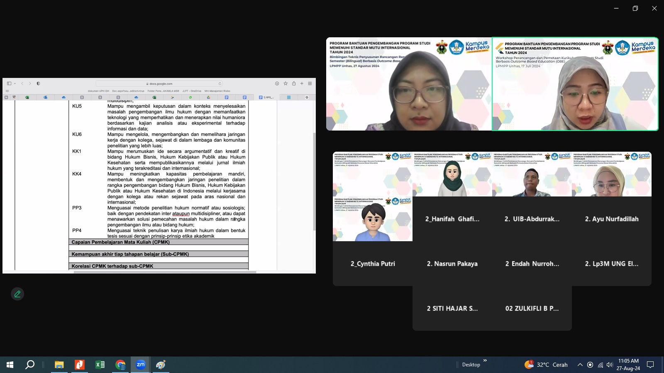664x373 pixels.
Task: Open the "JLPT - OneDrive" bookmark
Action: pyautogui.click(x=192, y=91)
